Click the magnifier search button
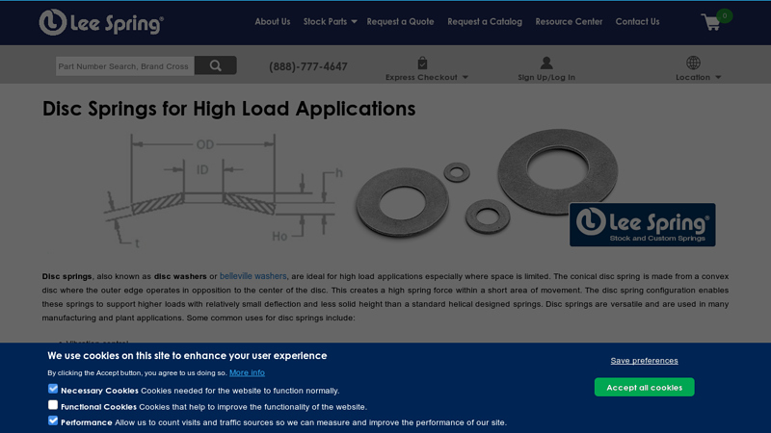771x433 pixels. click(215, 65)
